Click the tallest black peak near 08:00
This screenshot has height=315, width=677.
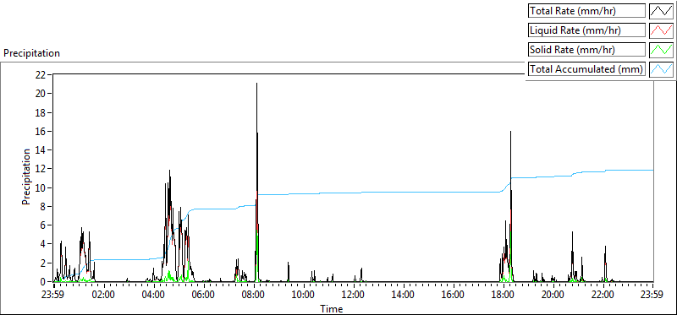(257, 84)
